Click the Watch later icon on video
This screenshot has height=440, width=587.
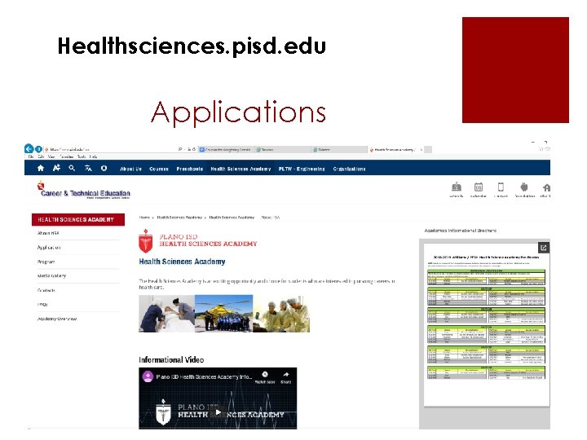coord(265,376)
